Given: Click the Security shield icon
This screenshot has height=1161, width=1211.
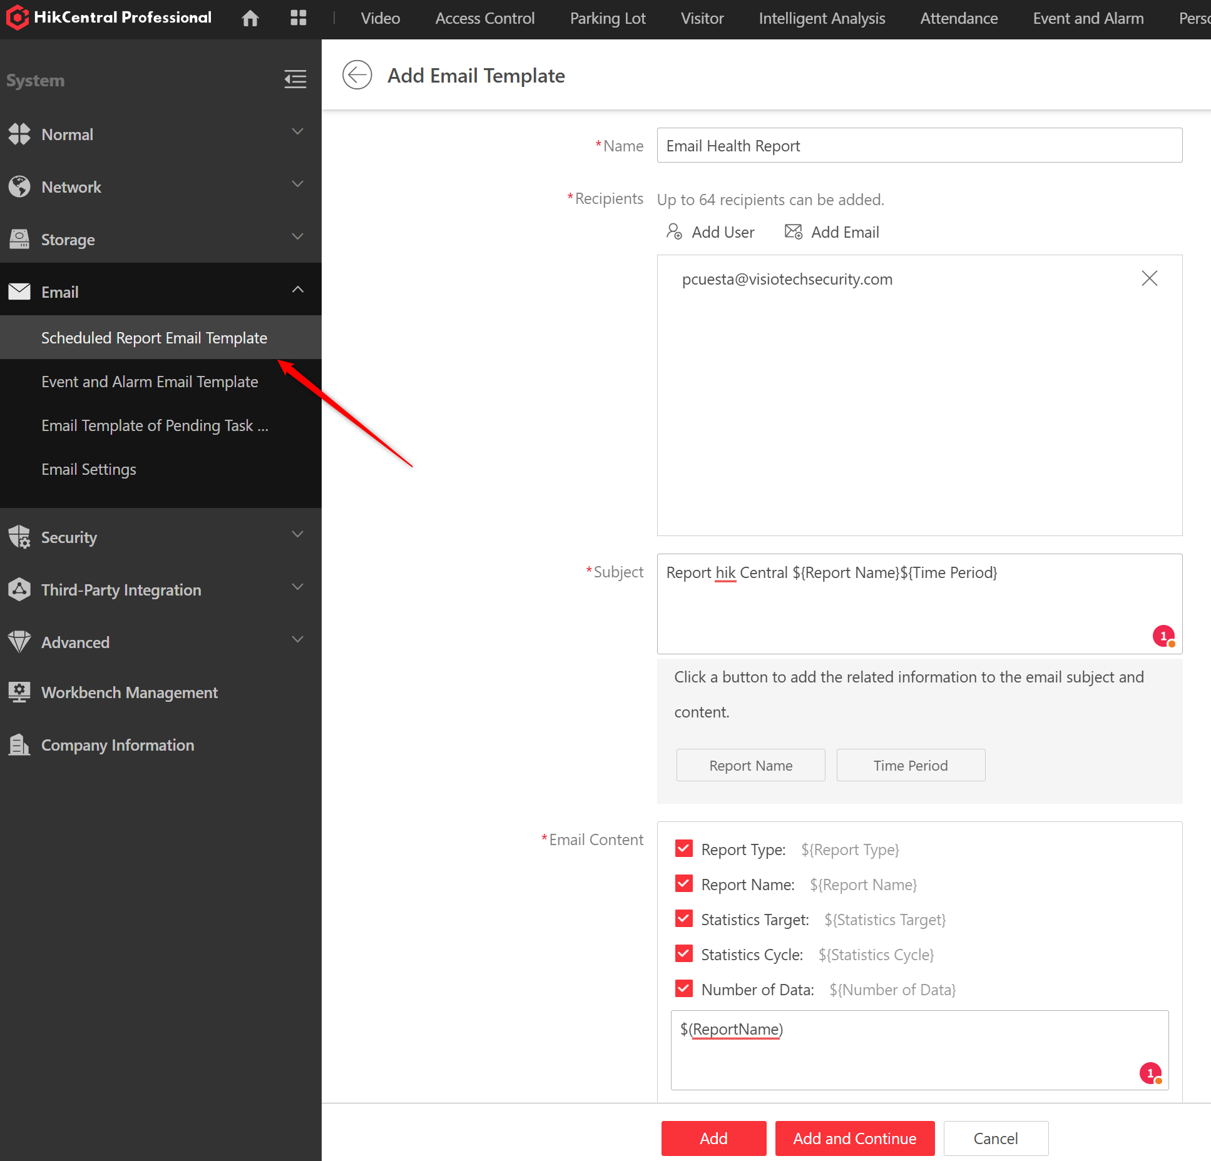Looking at the screenshot, I should click(x=19, y=537).
